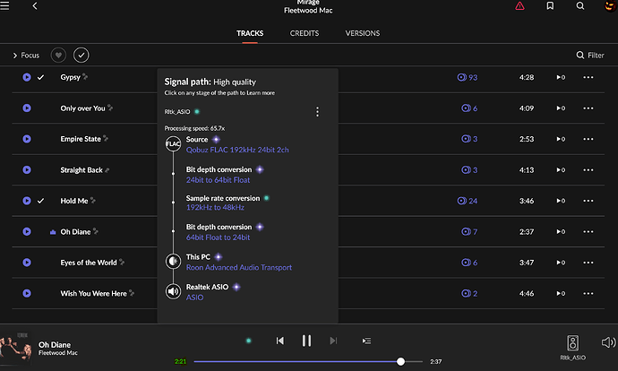Screen dimensions: 618x371
Task: Open the user profile avatar
Action: [611, 5]
